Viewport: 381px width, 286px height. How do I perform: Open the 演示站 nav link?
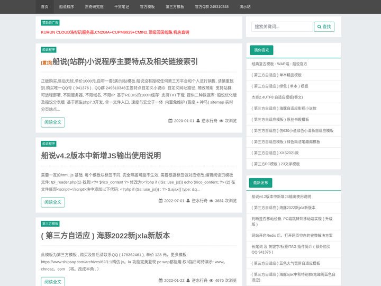pos(245,7)
